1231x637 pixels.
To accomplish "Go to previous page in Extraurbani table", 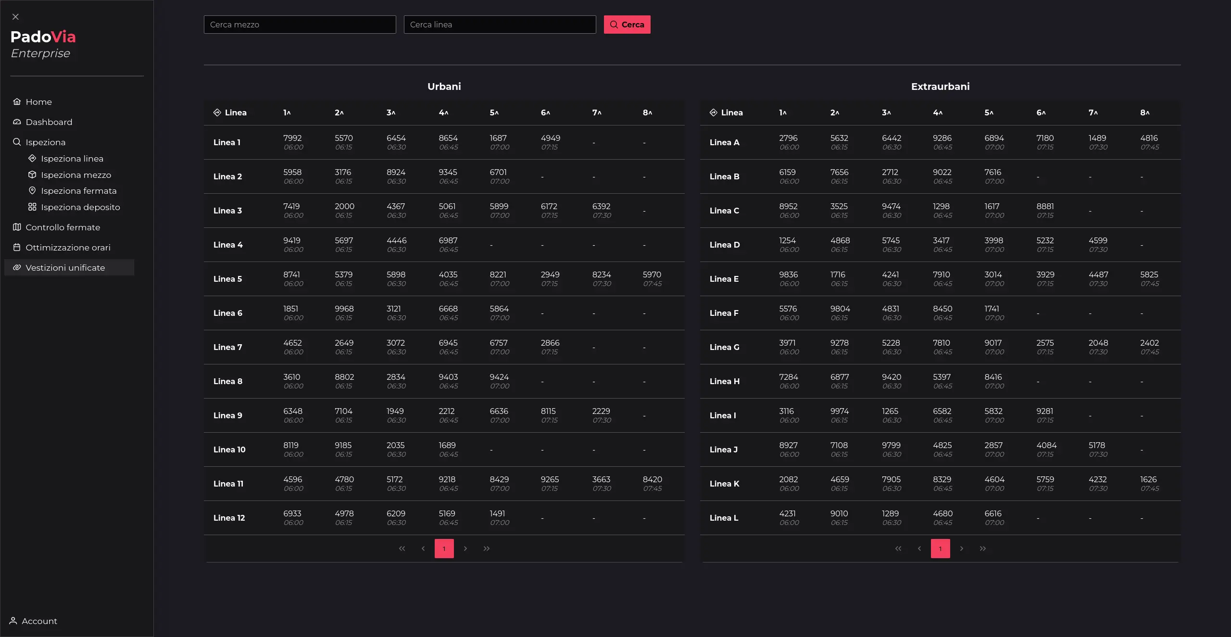I will tap(919, 549).
